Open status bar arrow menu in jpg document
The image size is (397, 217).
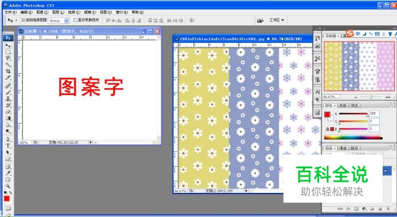coord(246,191)
